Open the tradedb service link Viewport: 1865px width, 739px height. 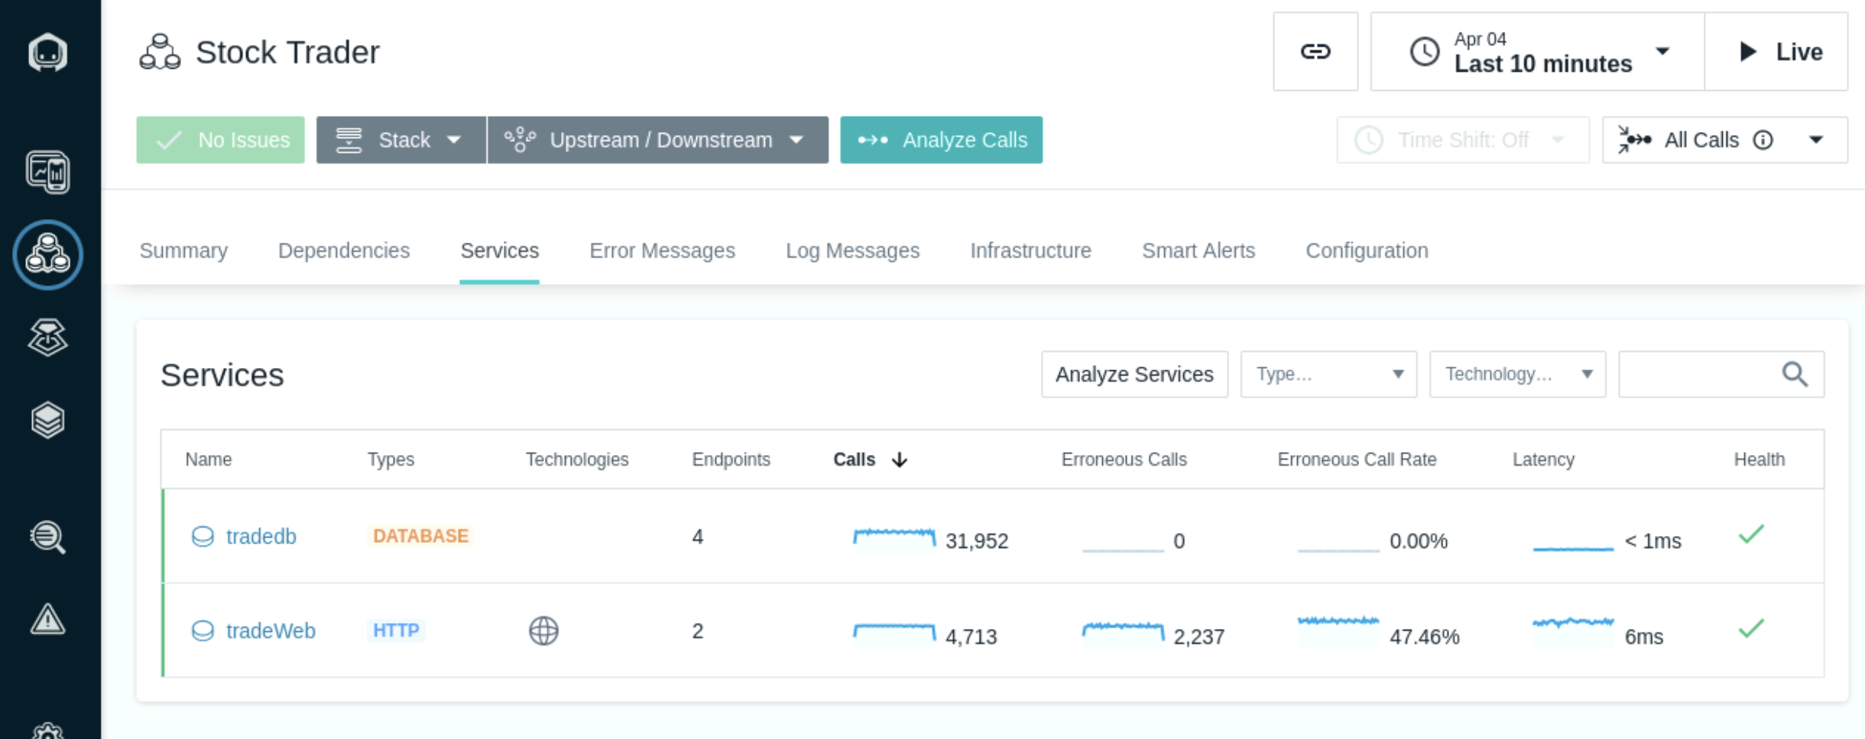click(x=261, y=537)
